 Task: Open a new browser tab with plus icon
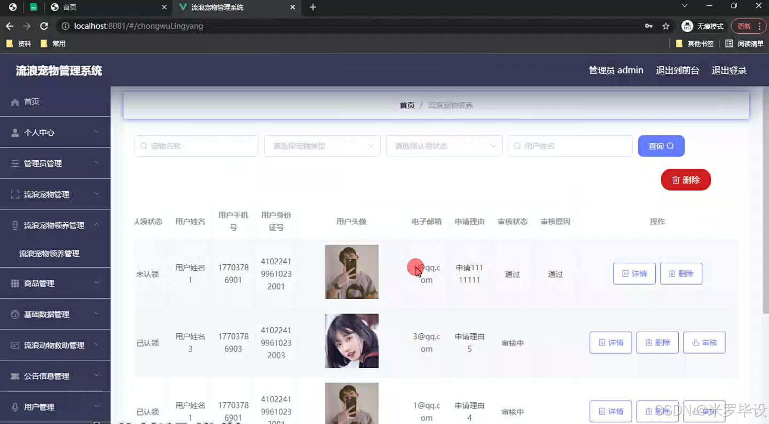click(x=313, y=7)
